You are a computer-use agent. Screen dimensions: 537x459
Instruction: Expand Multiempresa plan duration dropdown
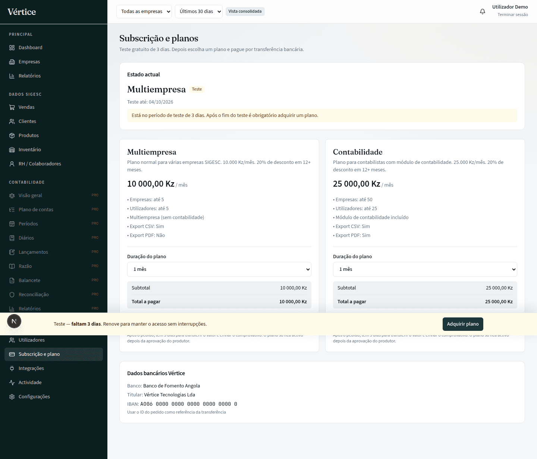[219, 269]
